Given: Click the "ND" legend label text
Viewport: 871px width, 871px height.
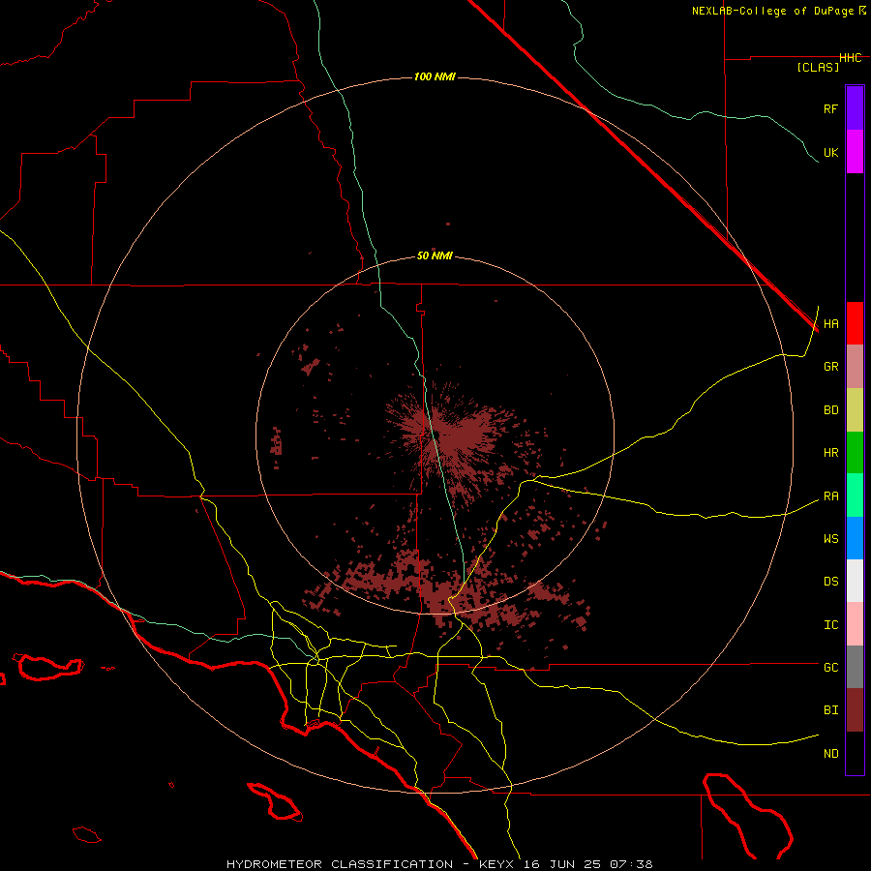Looking at the screenshot, I should pos(830,753).
